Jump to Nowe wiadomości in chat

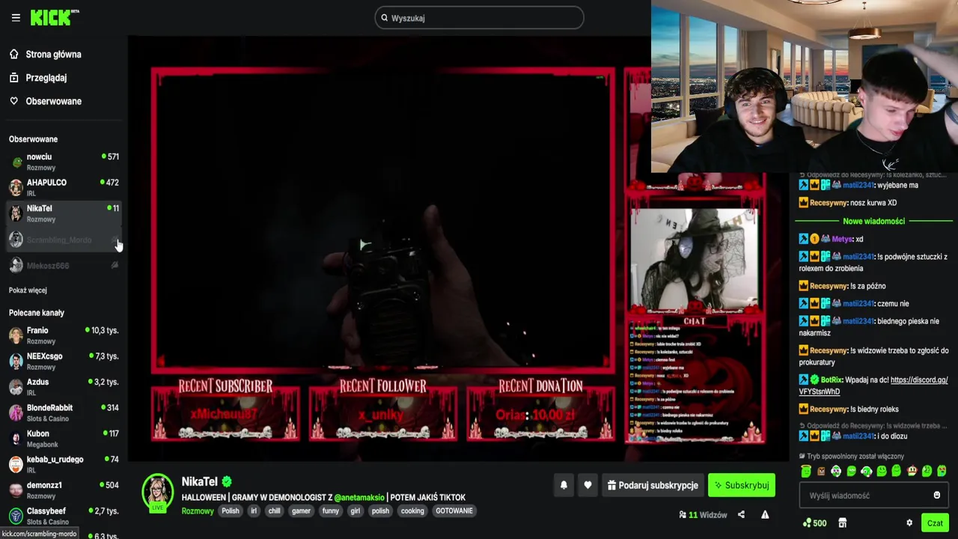(x=873, y=221)
